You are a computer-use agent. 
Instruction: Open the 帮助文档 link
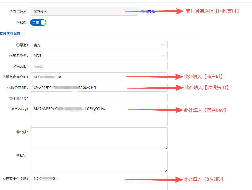[148, 11]
